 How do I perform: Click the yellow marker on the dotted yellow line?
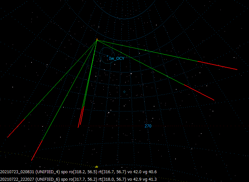tap(97, 167)
